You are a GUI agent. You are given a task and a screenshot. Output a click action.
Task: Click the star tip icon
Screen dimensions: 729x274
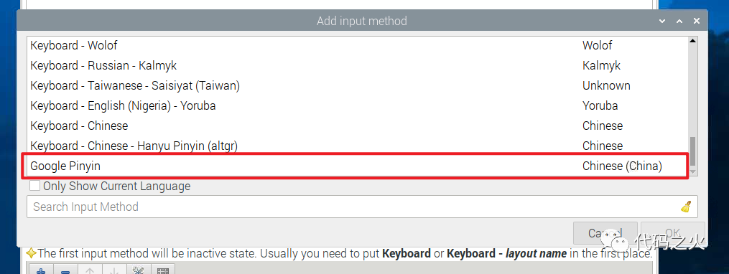click(31, 254)
